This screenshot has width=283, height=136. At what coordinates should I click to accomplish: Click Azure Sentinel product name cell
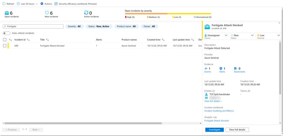pos(129,46)
